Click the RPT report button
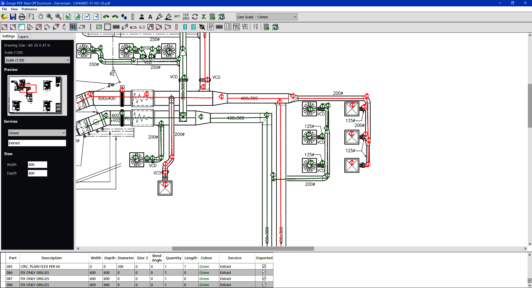 click(x=177, y=17)
